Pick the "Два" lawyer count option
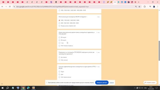Image resolution: width=160 pixels, height=90 pixels. 59,74
